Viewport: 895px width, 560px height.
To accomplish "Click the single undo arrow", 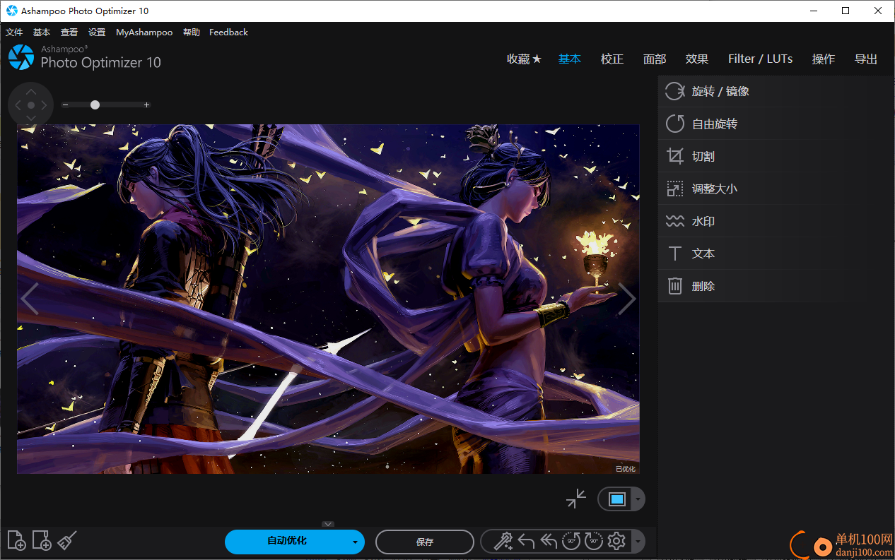I will [x=526, y=542].
